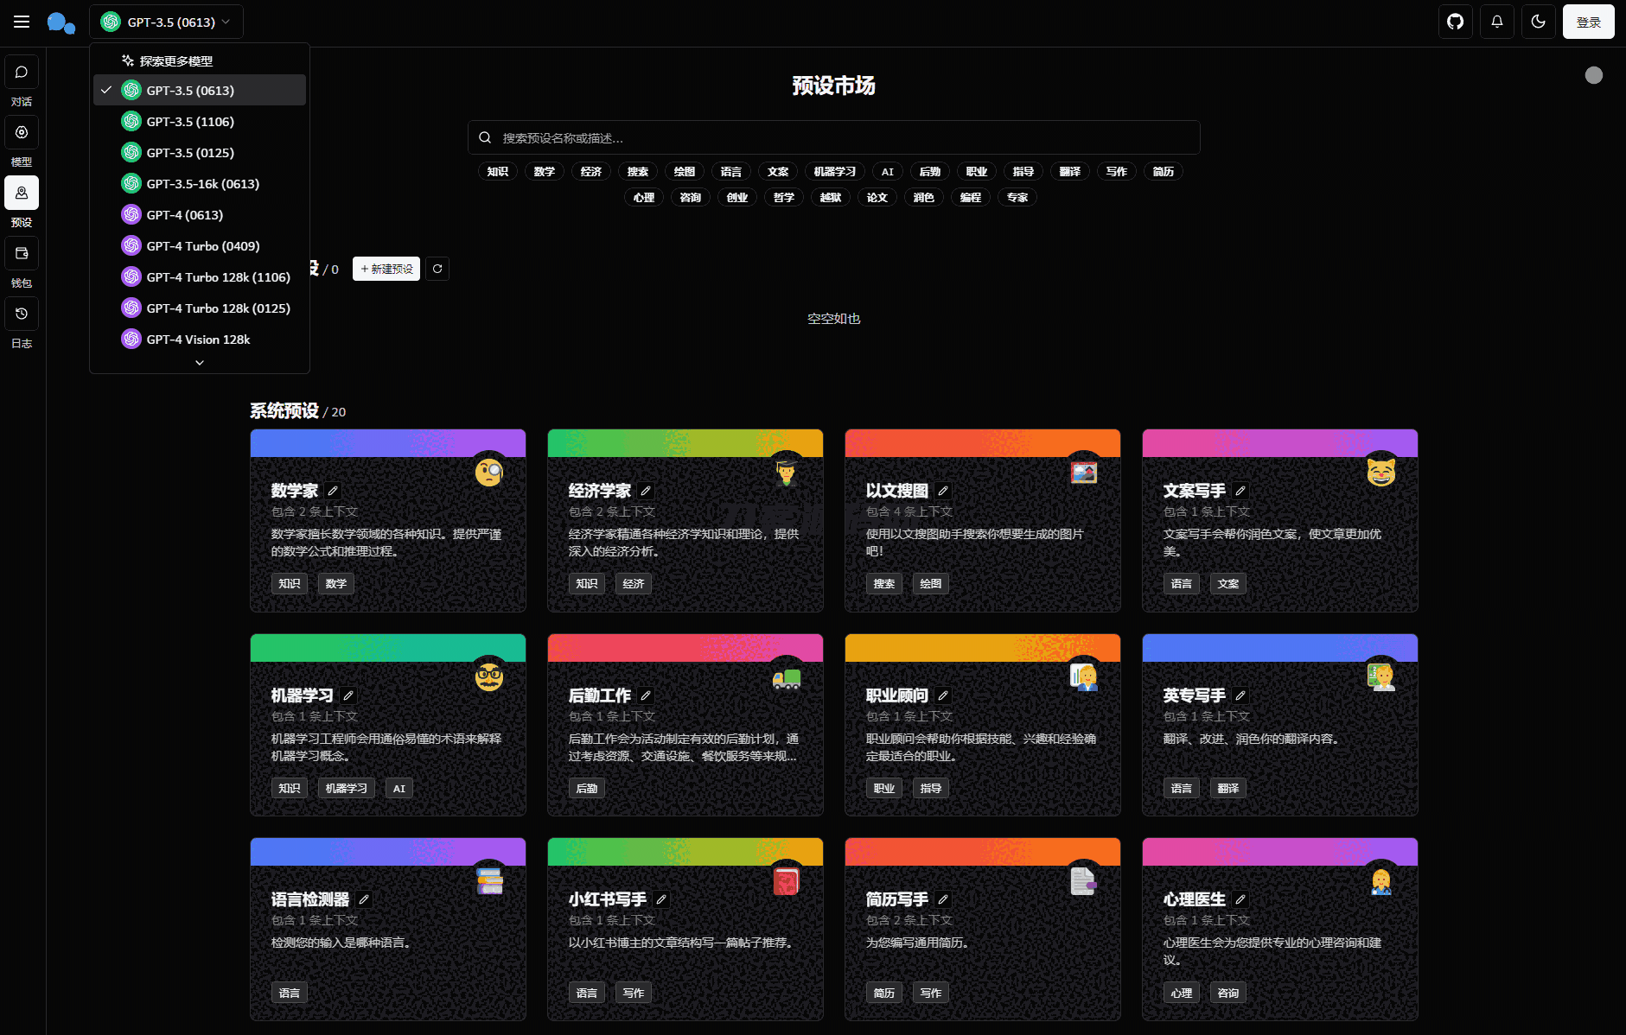Viewport: 1626px width, 1035px height.
Task: Edit the 机器学习 preset pencil icon
Action: [348, 695]
